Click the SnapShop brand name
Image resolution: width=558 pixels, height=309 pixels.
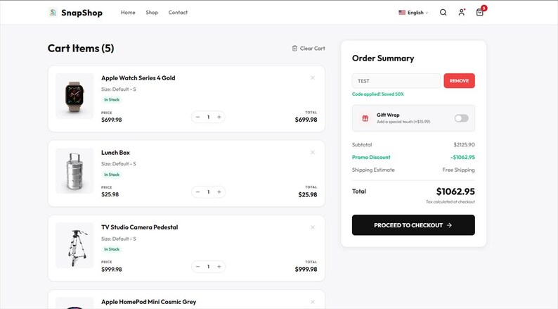82,13
